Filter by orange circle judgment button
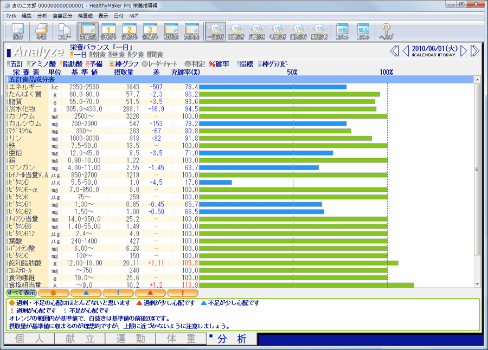The height and width of the screenshot is (350, 488). tap(54, 293)
